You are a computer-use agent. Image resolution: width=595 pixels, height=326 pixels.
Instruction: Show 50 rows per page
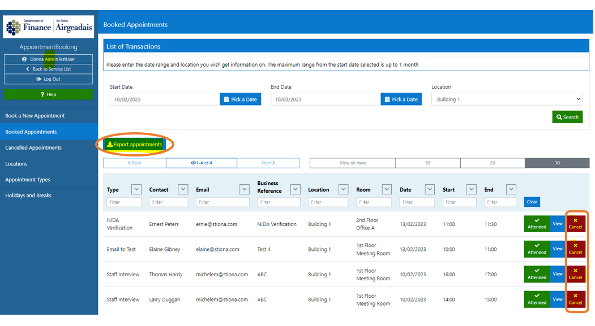[427, 163]
